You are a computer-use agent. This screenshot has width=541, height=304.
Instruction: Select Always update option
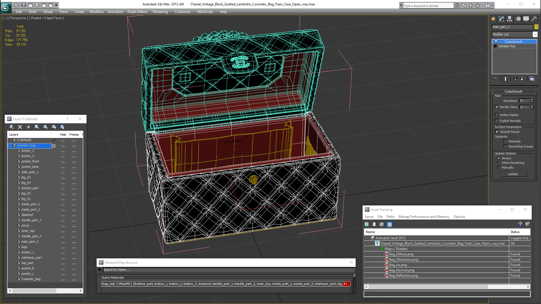498,158
